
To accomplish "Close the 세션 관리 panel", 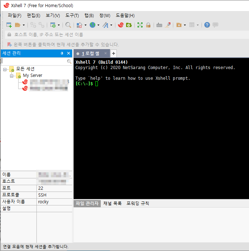I will (69, 53).
